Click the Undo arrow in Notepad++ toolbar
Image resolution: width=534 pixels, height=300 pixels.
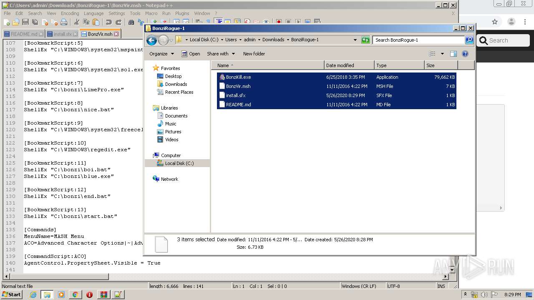coord(108,22)
